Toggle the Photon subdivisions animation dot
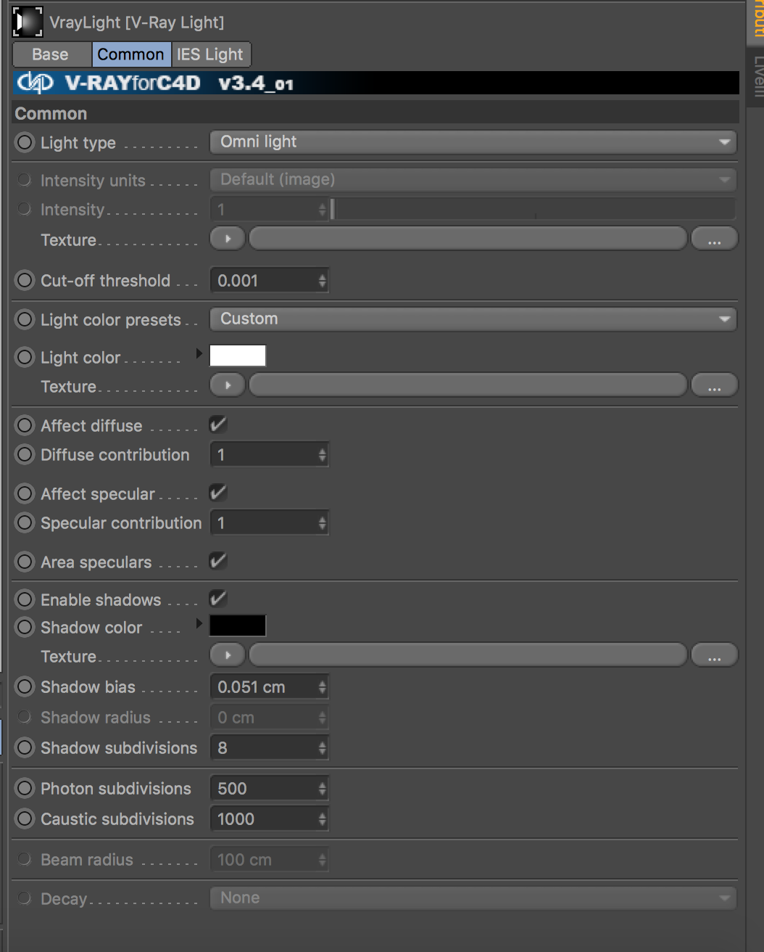 pyautogui.click(x=25, y=788)
